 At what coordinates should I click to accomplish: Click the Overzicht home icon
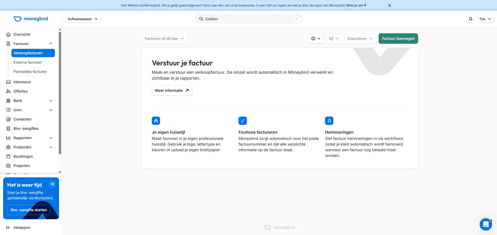tap(8, 34)
